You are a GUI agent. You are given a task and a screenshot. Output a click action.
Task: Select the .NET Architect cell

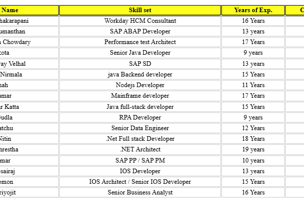coord(140,149)
